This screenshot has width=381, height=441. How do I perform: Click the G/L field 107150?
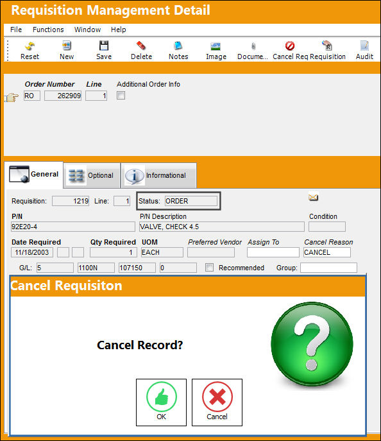(137, 268)
